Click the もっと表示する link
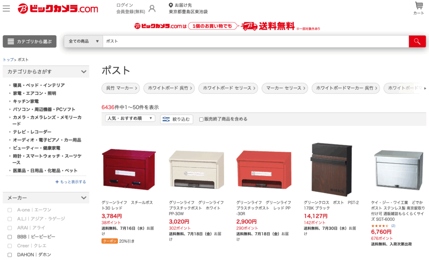The width and height of the screenshot is (429, 260). coord(70,182)
